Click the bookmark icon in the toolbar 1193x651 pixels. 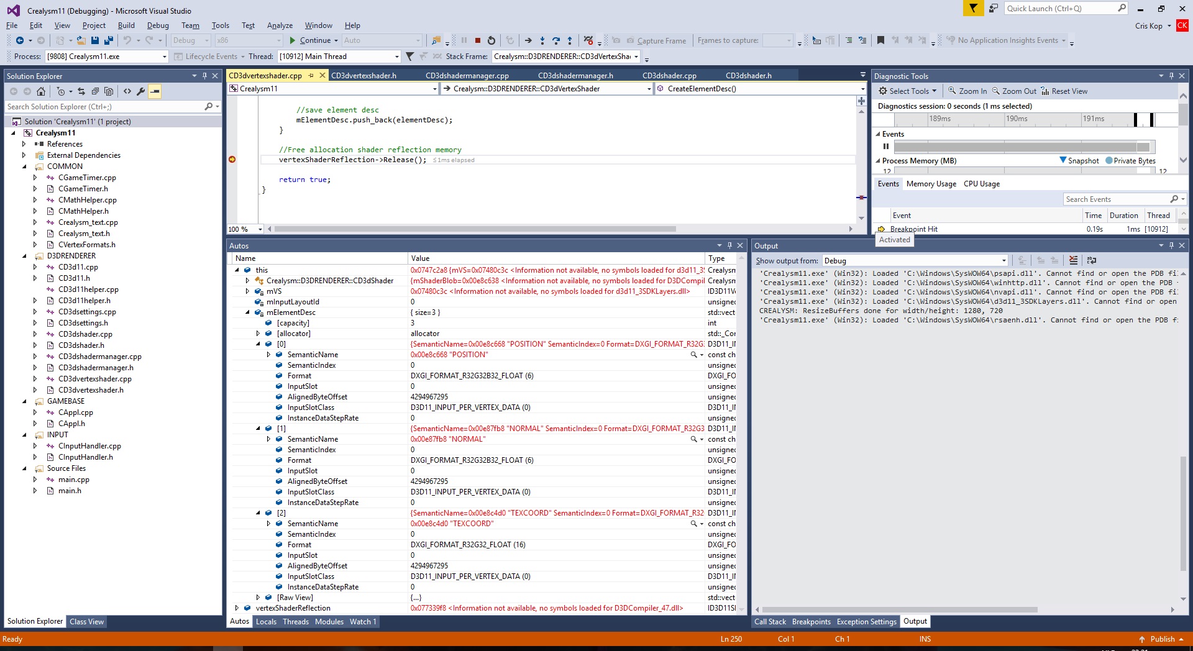(880, 40)
